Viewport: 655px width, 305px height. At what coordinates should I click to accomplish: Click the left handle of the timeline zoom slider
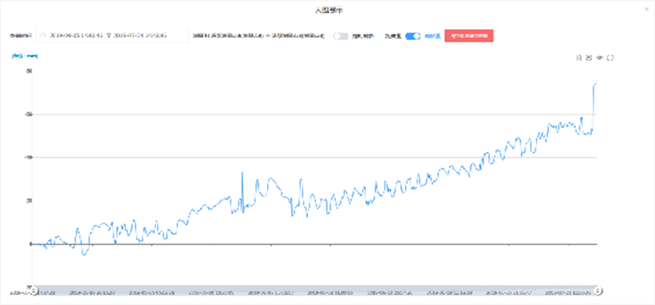pyautogui.click(x=33, y=290)
